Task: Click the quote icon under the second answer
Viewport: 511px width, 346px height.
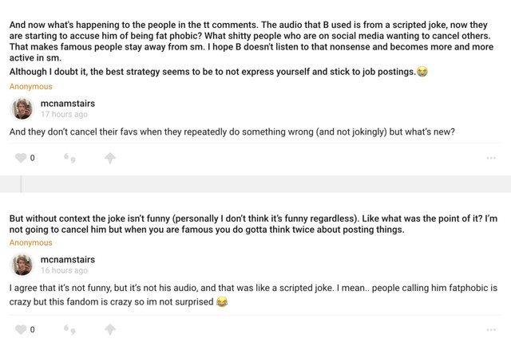Action: pos(69,329)
